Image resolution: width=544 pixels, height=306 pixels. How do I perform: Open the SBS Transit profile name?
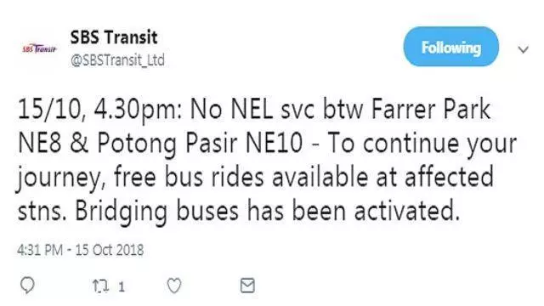114,37
